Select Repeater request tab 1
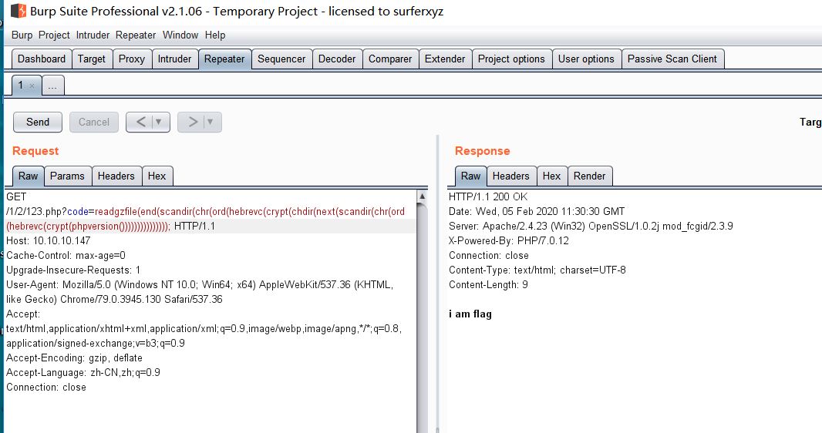822x433 pixels. tap(21, 85)
